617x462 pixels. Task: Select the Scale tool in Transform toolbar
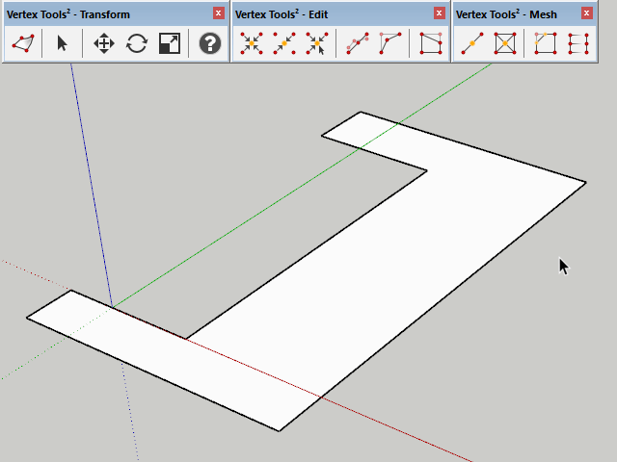[x=170, y=43]
